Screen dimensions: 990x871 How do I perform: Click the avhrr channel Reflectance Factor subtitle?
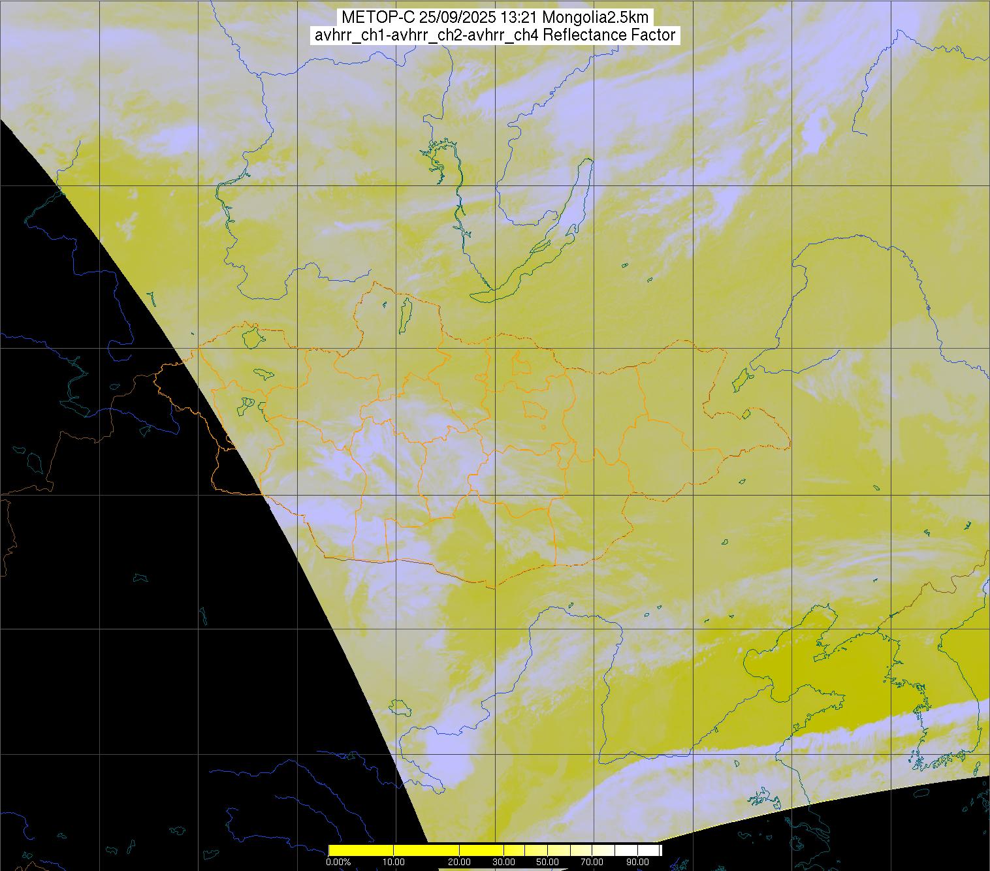point(494,35)
